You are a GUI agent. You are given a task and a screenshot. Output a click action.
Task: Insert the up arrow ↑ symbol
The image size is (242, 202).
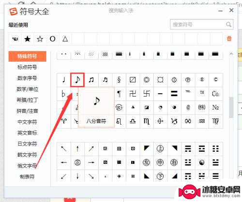tap(77, 149)
